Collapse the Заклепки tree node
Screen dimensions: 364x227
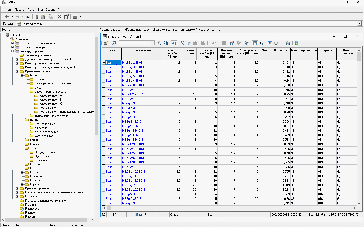click(22, 148)
